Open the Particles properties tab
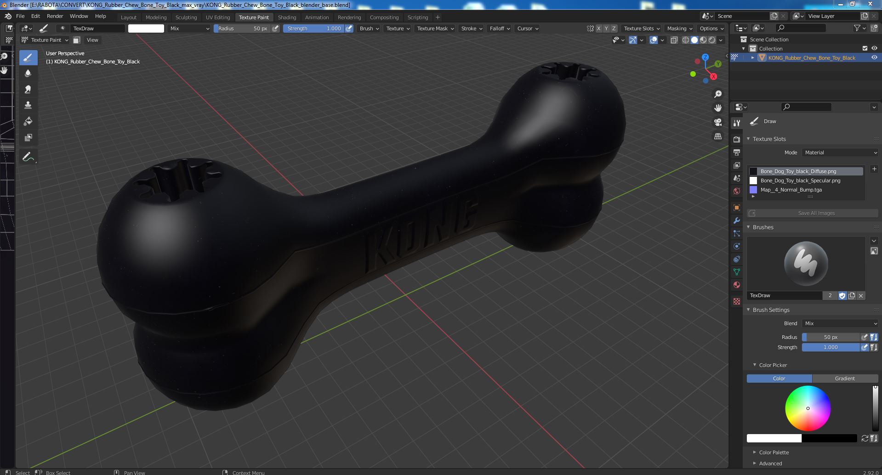The image size is (882, 475). coord(737,233)
